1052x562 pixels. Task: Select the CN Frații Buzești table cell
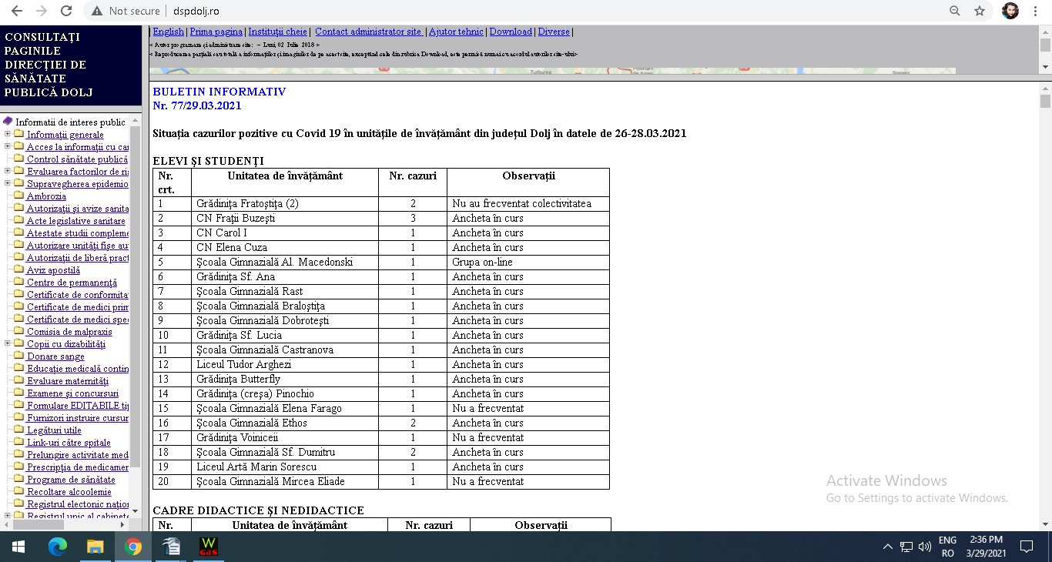click(x=285, y=218)
